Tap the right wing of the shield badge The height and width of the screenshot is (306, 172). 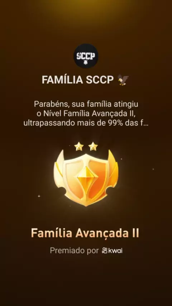click(113, 172)
